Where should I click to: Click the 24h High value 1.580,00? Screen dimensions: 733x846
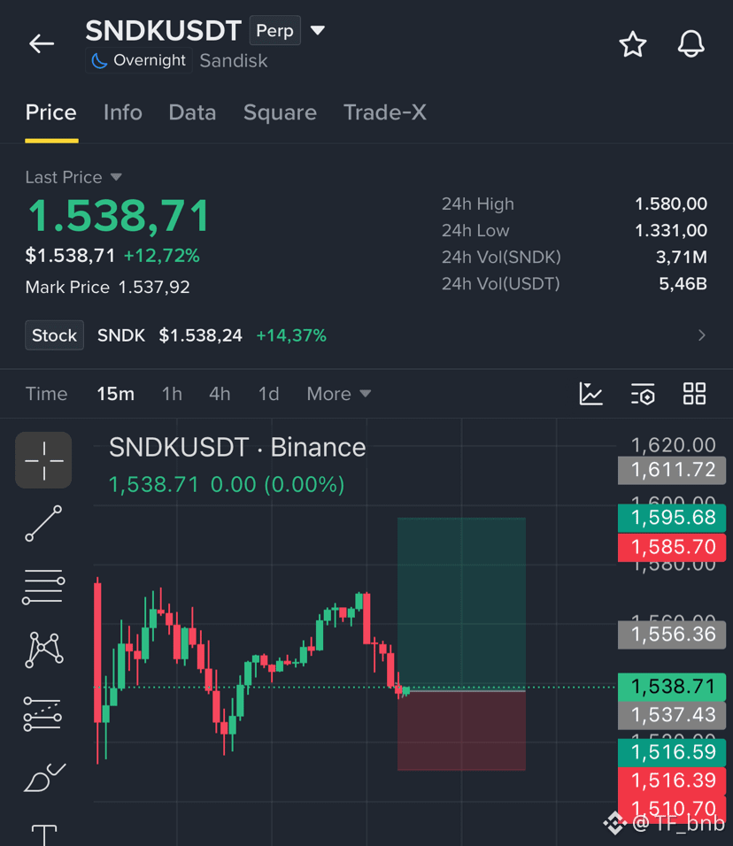point(671,204)
